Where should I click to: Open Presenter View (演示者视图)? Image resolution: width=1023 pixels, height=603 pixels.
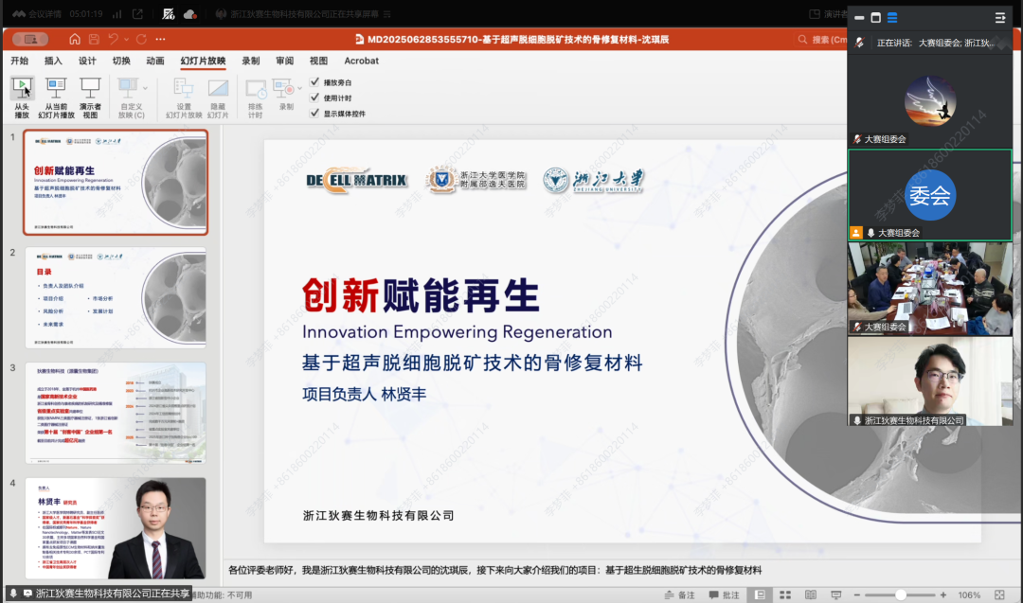90,98
